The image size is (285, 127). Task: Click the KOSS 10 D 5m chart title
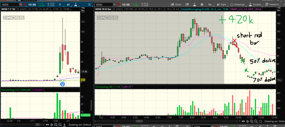pos(103,9)
